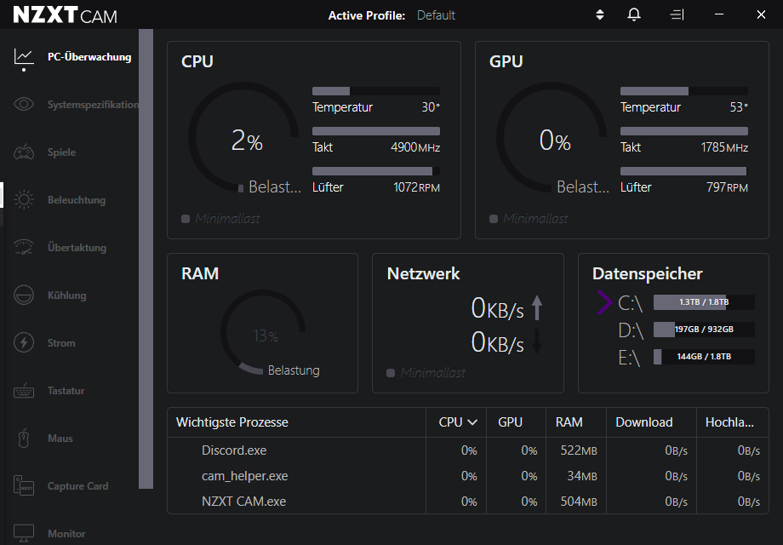The height and width of the screenshot is (545, 783).
Task: Open the active profile switcher arrows
Action: click(600, 15)
